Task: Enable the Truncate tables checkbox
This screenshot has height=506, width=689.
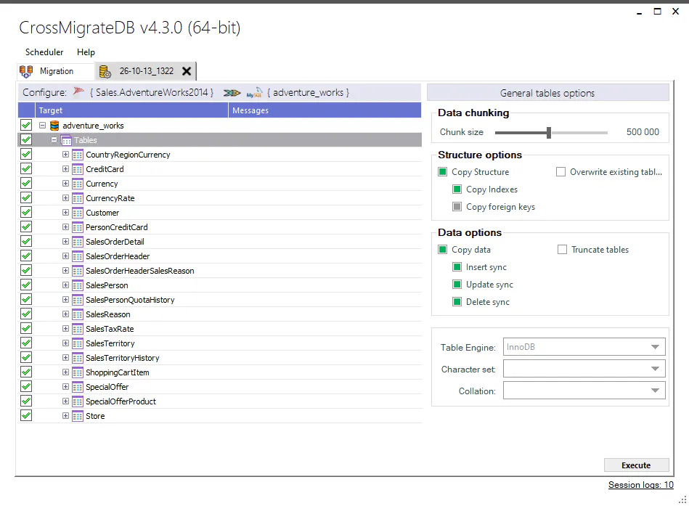Action: click(562, 250)
